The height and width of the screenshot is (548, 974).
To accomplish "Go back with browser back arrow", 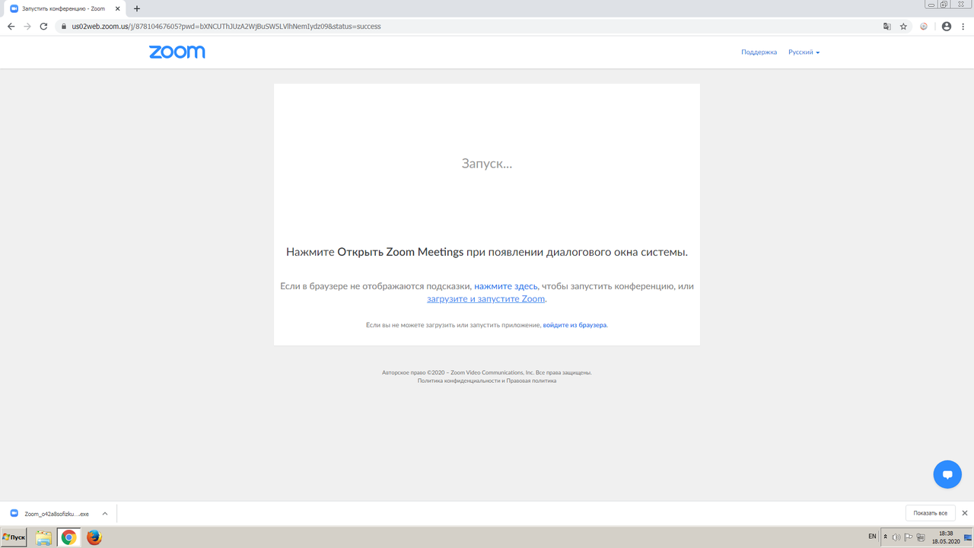I will coord(11,26).
